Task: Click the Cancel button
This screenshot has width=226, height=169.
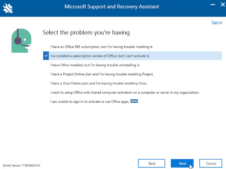Action: point(211,163)
